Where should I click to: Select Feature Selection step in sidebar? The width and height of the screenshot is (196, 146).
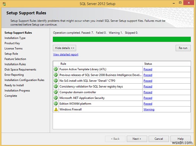click(x=15, y=59)
